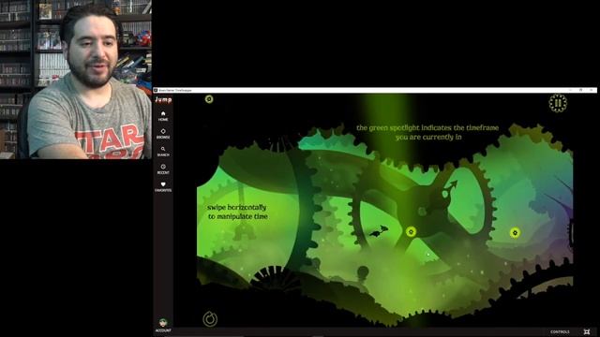Click the yellow gear beside the bird
The height and width of the screenshot is (337, 600).
tap(411, 231)
